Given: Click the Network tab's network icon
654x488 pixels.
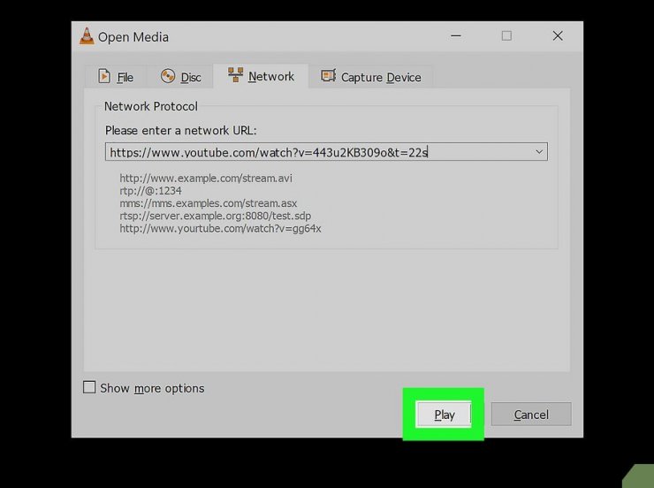Looking at the screenshot, I should [x=235, y=76].
